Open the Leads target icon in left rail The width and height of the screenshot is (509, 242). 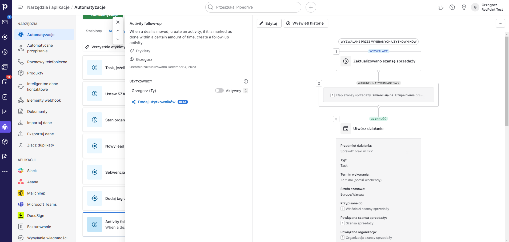tap(5, 37)
